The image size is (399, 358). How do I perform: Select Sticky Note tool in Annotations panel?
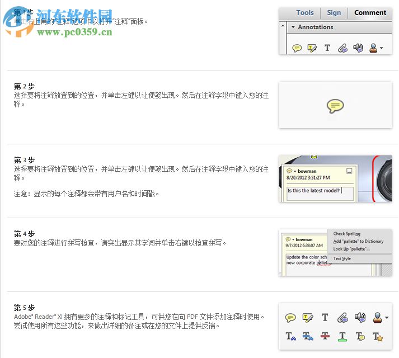pyautogui.click(x=297, y=48)
